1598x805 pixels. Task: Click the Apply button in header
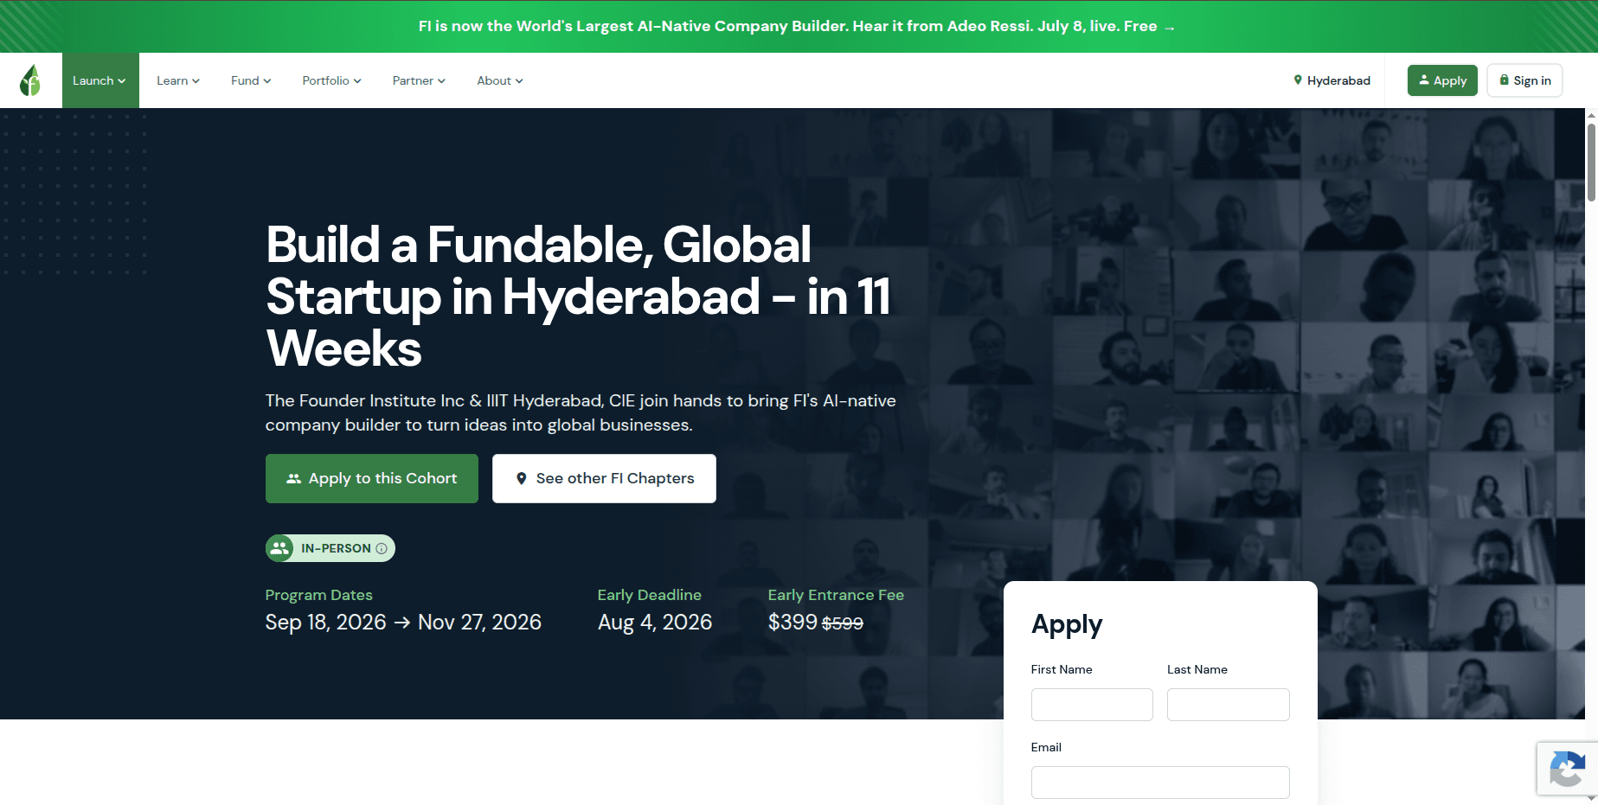(1442, 80)
